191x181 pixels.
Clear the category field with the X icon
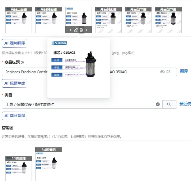pos(158,104)
